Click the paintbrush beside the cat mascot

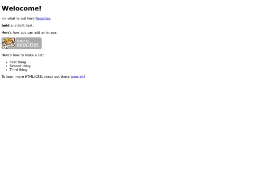coord(14,43)
